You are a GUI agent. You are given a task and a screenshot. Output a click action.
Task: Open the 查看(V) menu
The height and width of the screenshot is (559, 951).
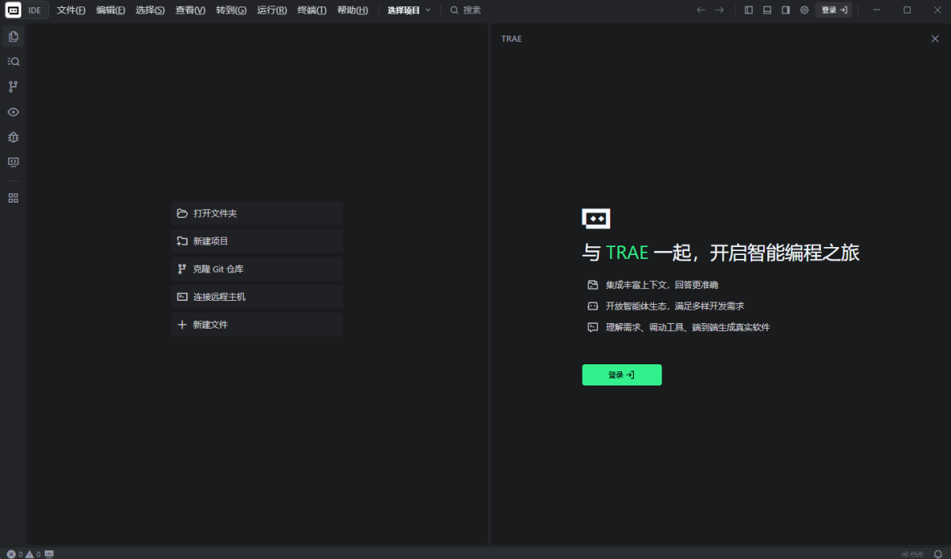pyautogui.click(x=190, y=10)
